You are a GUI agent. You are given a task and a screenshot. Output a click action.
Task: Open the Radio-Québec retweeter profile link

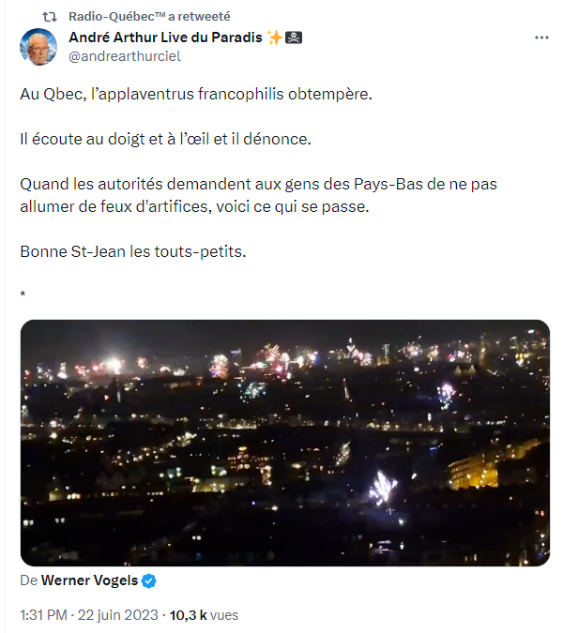tap(116, 16)
